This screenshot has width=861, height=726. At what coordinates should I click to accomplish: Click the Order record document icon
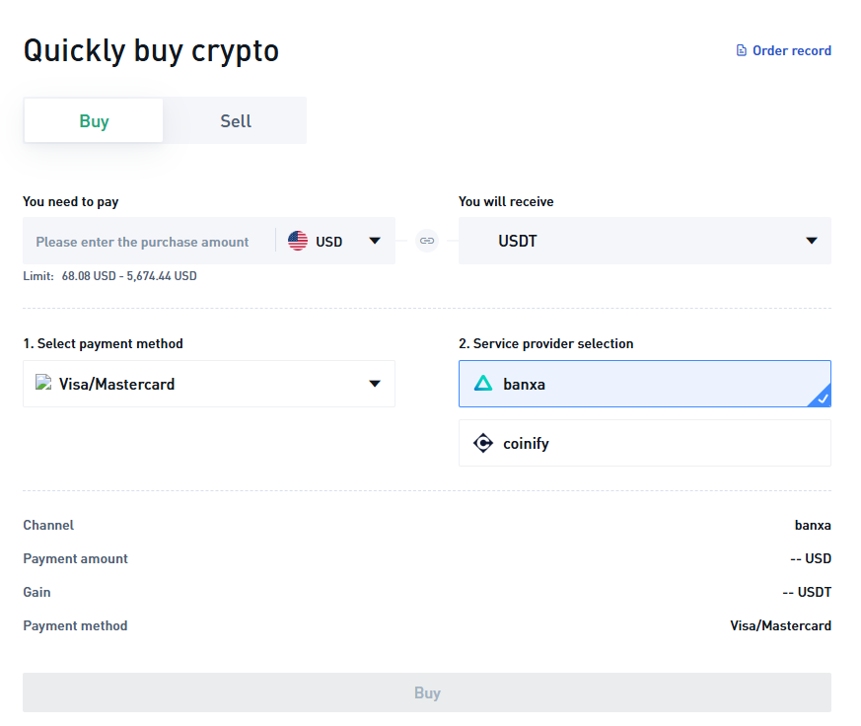742,50
